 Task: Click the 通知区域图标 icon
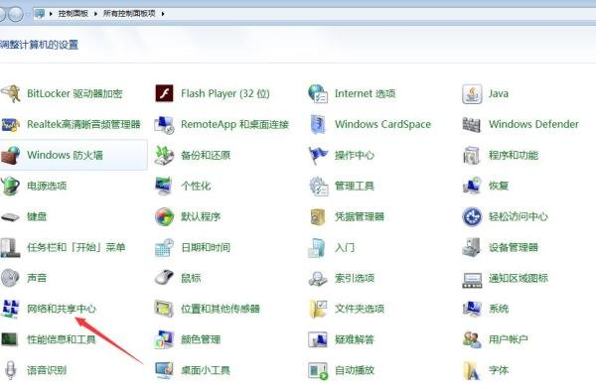(x=472, y=280)
